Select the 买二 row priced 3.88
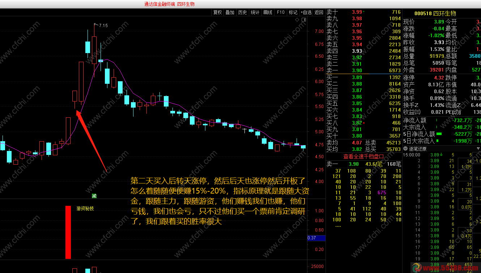This screenshot has height=273, width=481. (363, 84)
